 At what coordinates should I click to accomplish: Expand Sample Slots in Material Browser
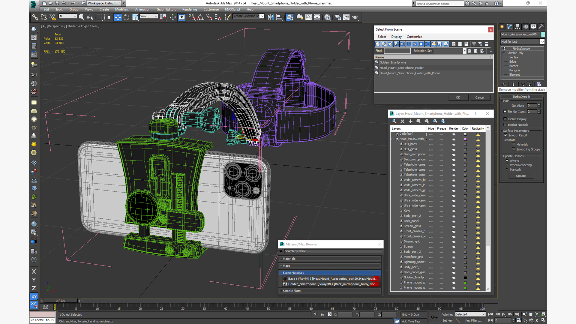click(330, 291)
